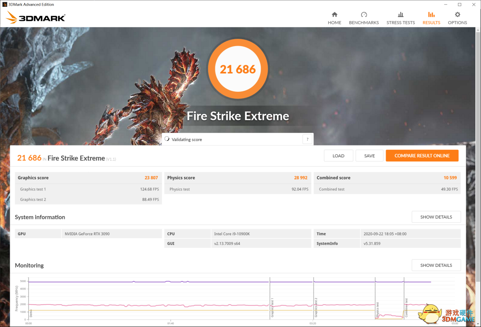
Task: Show details for System information
Action: 436,217
